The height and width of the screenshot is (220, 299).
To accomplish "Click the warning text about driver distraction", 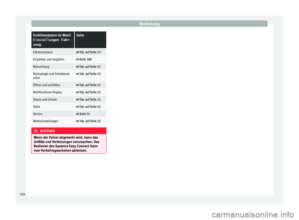I will [x=67, y=144].
